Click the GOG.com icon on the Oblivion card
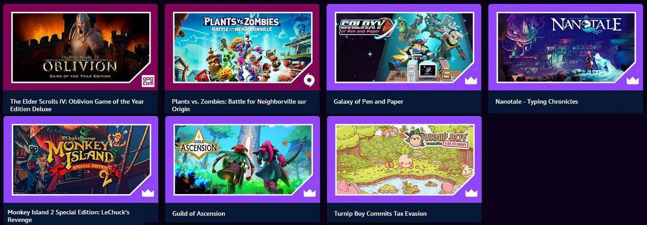 148,81
